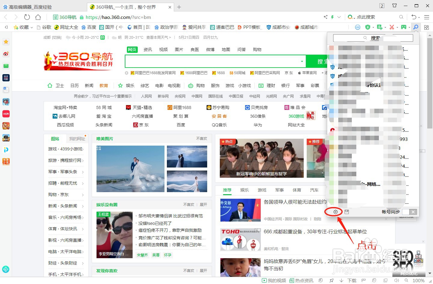The image size is (433, 284).
Task: Expand the dropdown beside the translate icon
Action: (x=385, y=27)
